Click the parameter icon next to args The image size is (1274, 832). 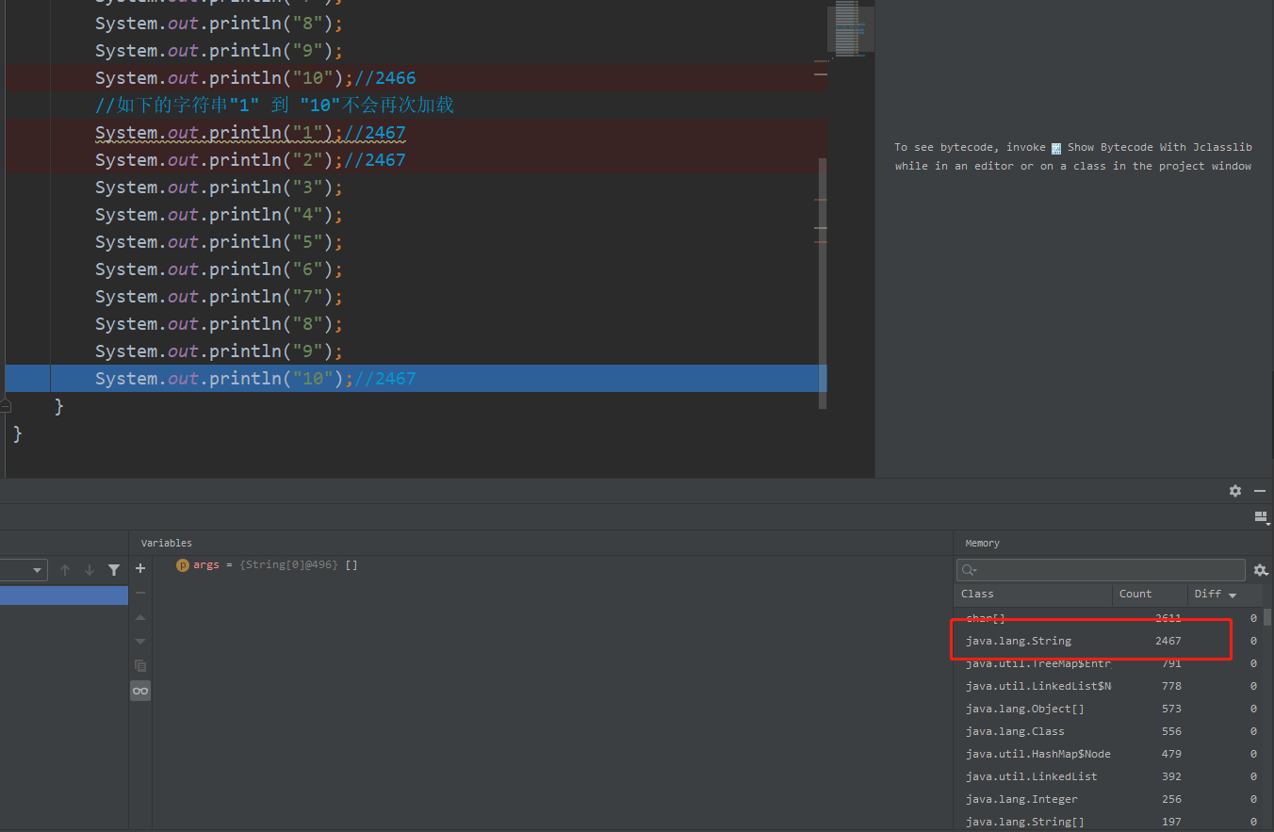point(183,565)
